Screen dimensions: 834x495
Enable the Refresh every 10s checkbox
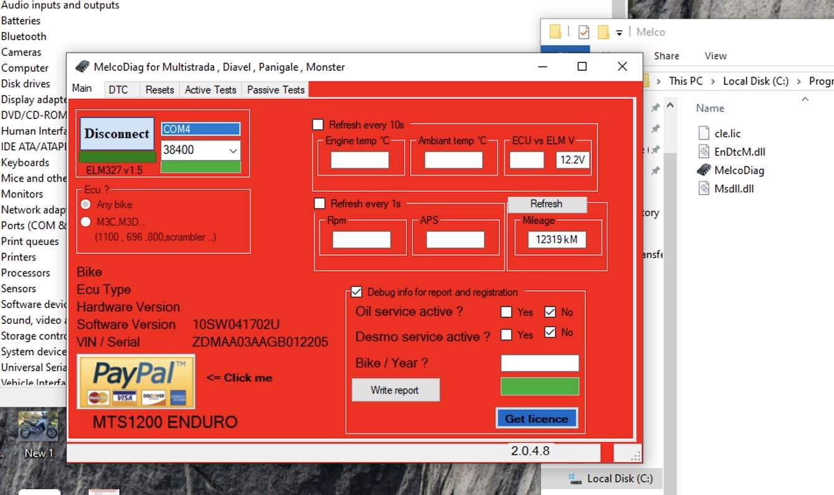click(319, 125)
